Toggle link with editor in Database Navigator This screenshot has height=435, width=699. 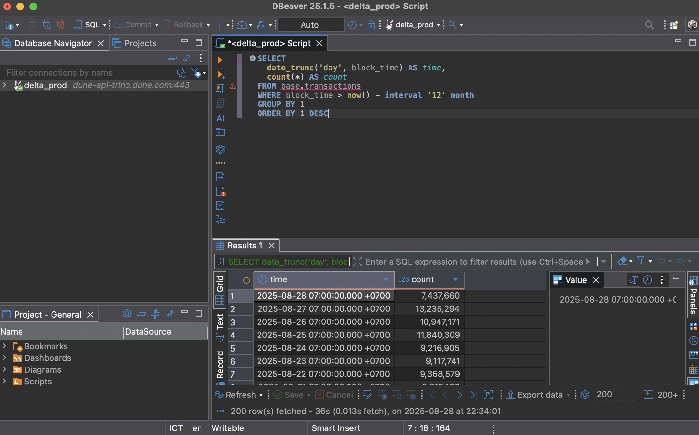pos(186,58)
